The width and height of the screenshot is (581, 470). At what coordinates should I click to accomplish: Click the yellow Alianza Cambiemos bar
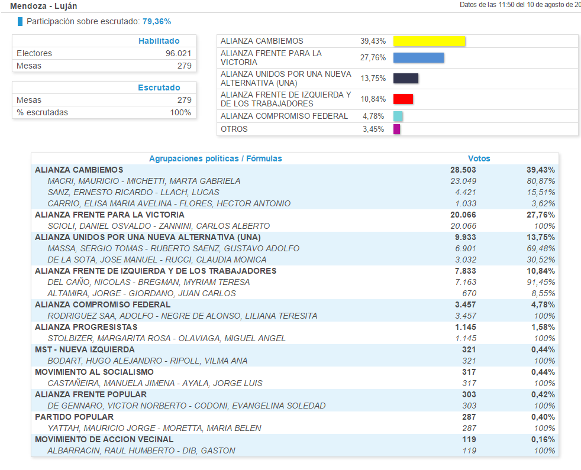[x=429, y=41]
